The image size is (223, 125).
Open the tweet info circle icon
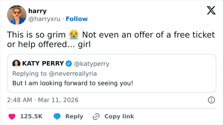(211, 100)
